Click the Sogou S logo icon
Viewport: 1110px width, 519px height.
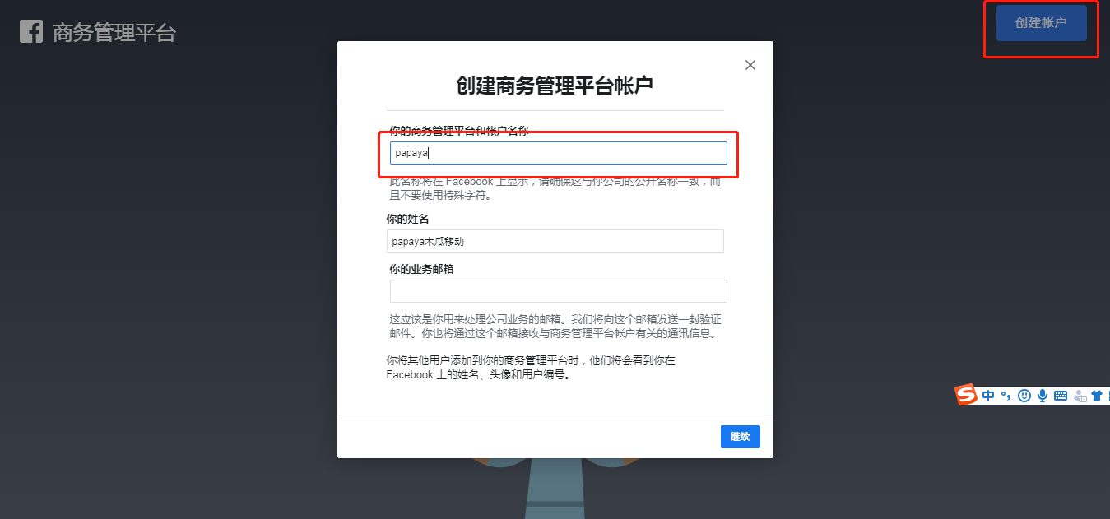[x=966, y=395]
